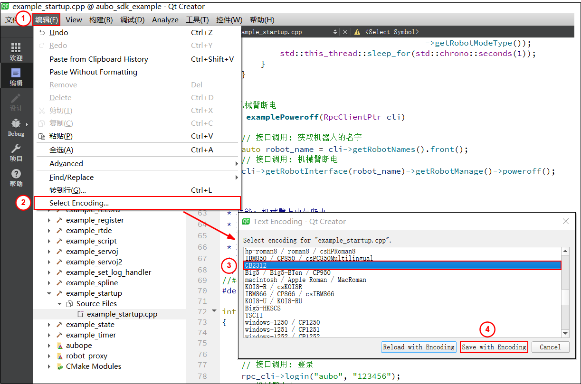The height and width of the screenshot is (384, 581).
Task: Select KOI8-U / KOI8-RU encoding
Action: point(402,301)
